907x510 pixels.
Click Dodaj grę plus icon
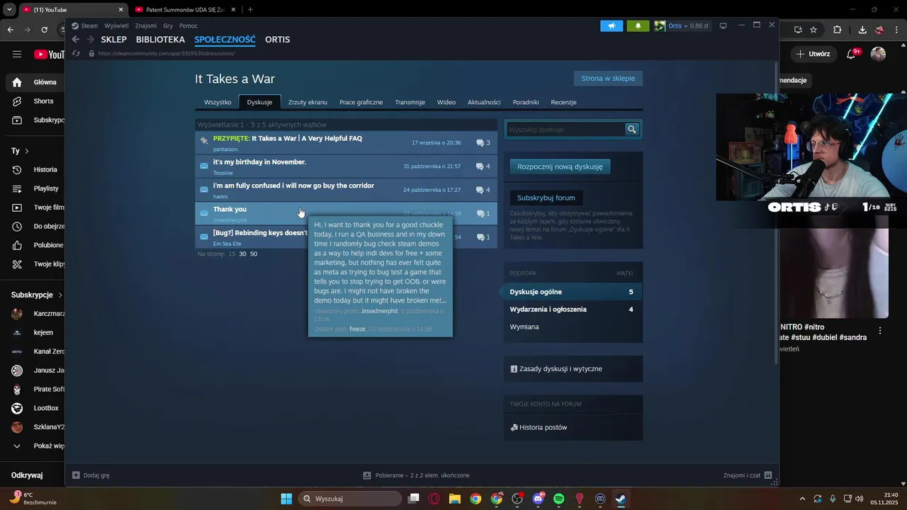point(76,475)
